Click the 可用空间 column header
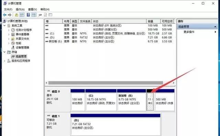Screen dimensions: 220x136 click(x=167, y=21)
